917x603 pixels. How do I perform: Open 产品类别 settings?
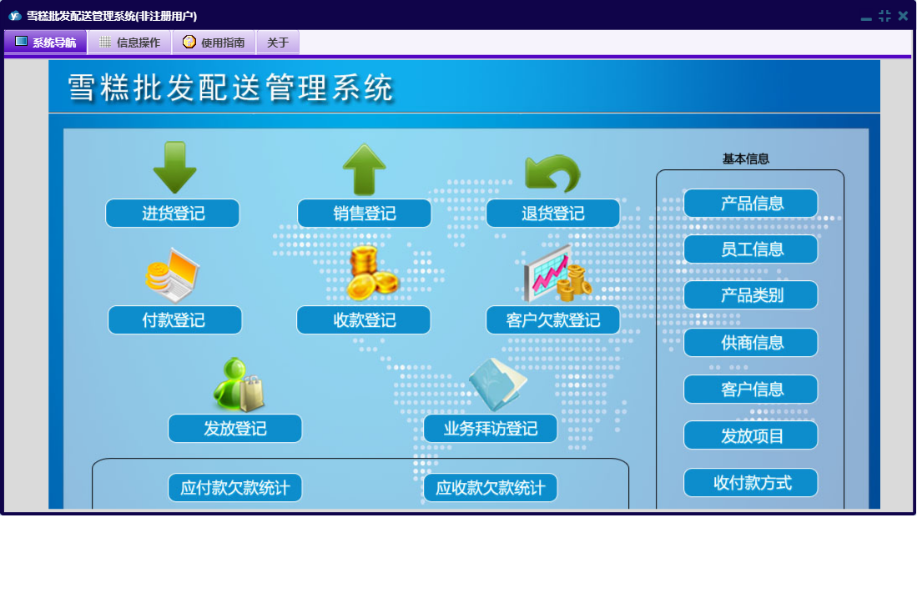click(x=751, y=295)
